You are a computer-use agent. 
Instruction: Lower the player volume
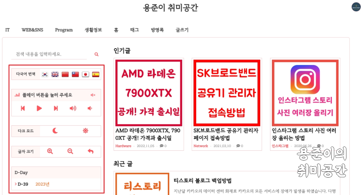pyautogui.click(x=90, y=108)
